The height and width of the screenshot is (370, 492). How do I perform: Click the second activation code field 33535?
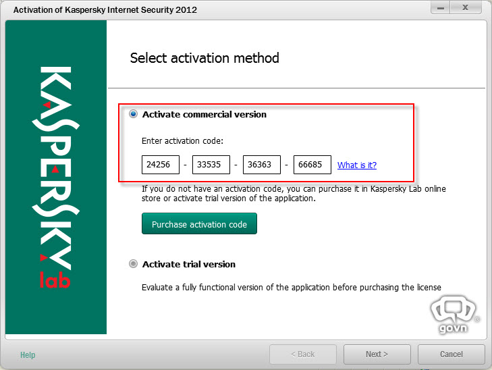click(211, 165)
